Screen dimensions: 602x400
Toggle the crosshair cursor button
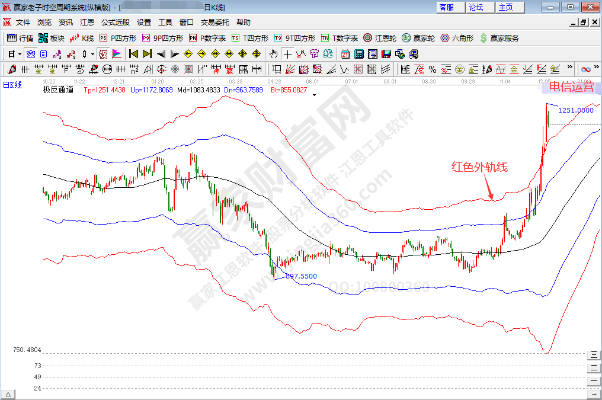point(287,54)
